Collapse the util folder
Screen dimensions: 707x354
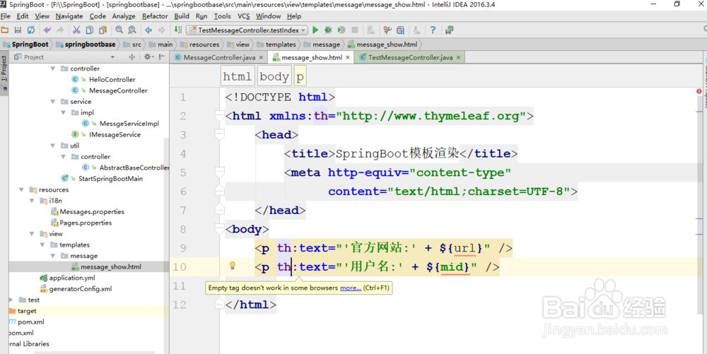click(x=53, y=146)
